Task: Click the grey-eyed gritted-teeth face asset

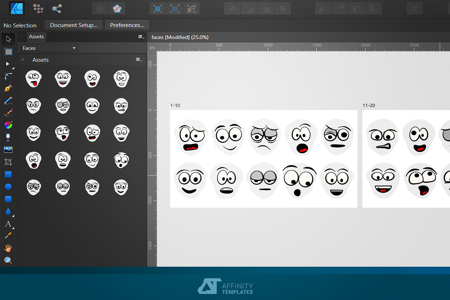Action: pos(63,106)
